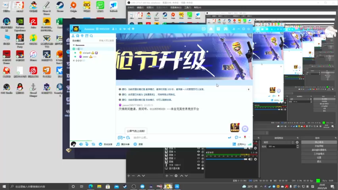The height and width of the screenshot is (190, 338).
Task: Click the Windows Start button
Action: pos(4,187)
